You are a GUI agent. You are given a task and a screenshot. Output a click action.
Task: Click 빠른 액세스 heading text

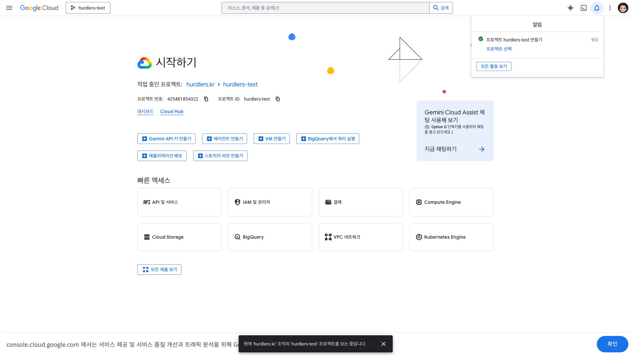pyautogui.click(x=154, y=180)
